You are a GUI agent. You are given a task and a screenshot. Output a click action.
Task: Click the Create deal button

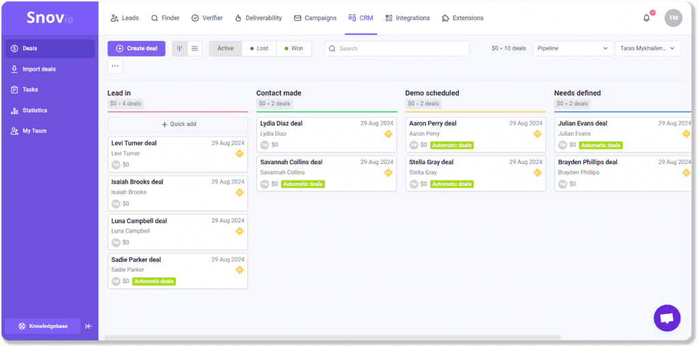136,48
